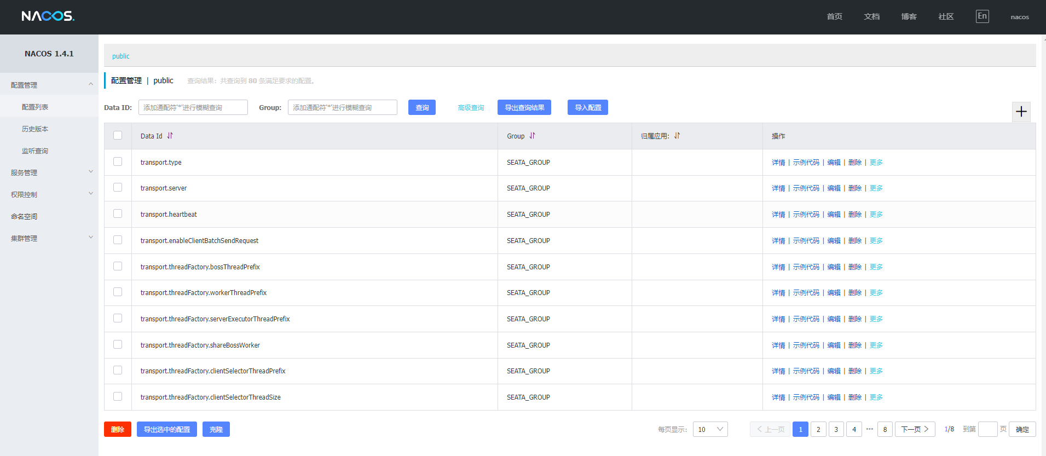Click 下一页 to go to next page
Viewport: 1046px width, 456px height.
[915, 429]
